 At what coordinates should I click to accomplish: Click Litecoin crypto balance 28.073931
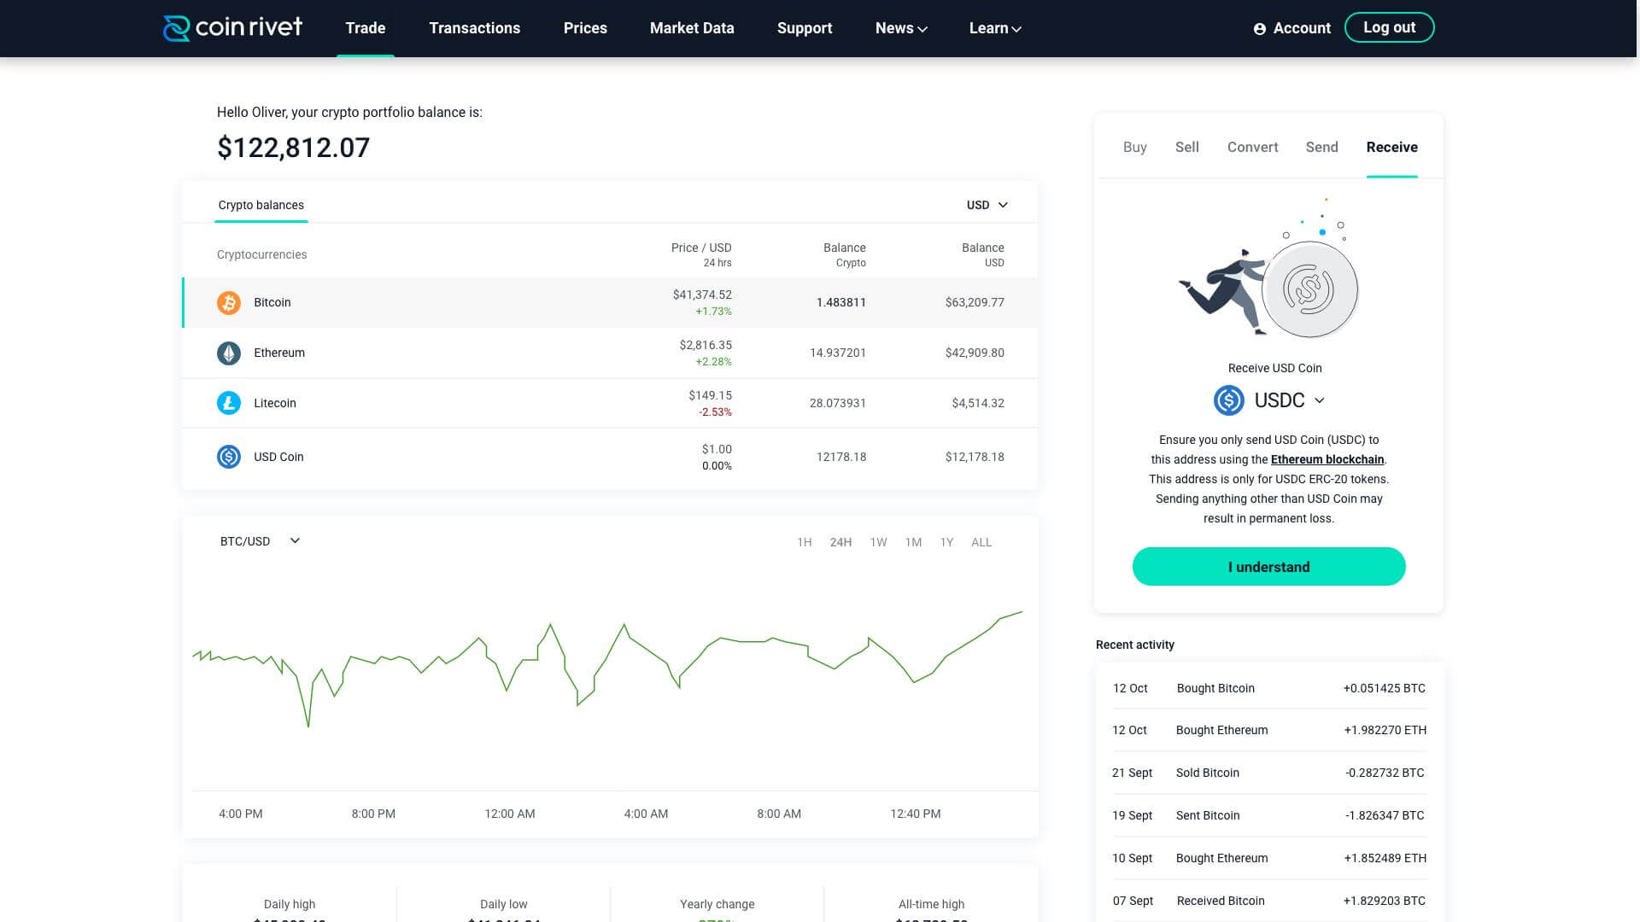[838, 403]
